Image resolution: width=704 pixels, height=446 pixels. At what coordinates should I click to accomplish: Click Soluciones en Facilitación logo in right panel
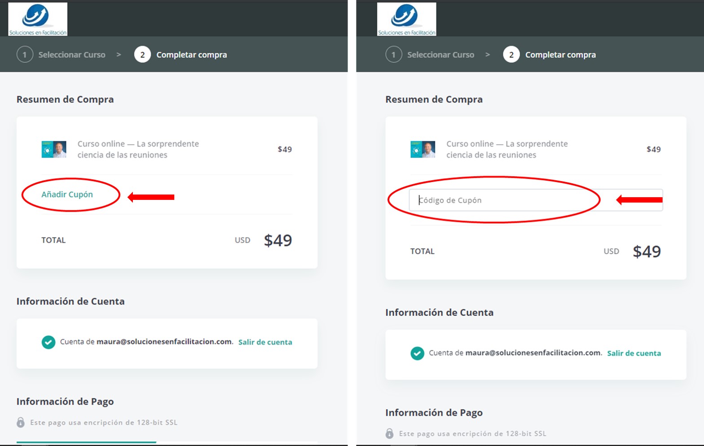pos(406,19)
